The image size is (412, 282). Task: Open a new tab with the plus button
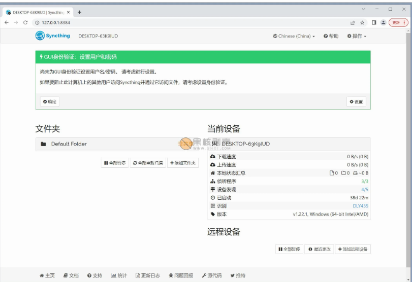click(80, 12)
